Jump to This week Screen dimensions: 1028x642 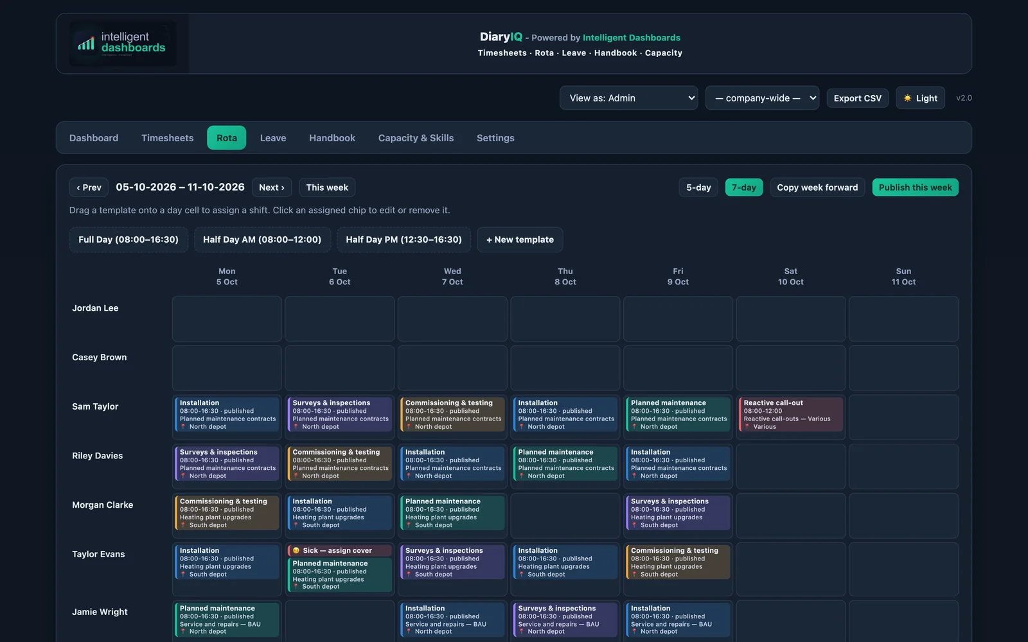[327, 187]
